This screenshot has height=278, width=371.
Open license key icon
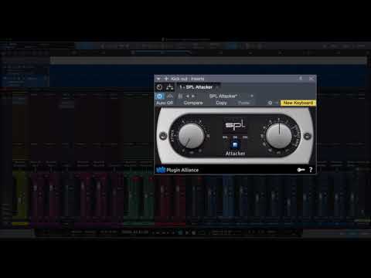tap(301, 170)
